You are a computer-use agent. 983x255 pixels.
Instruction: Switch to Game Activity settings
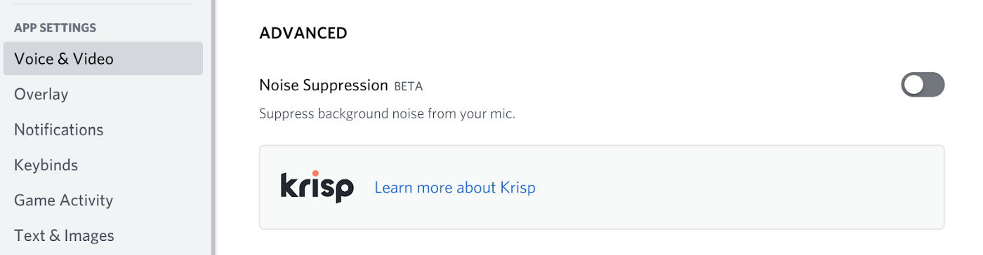[64, 200]
